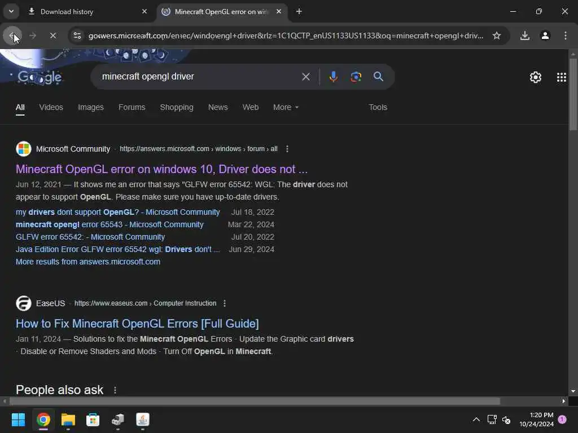Select the All results tab
This screenshot has height=433, width=578.
click(20, 108)
